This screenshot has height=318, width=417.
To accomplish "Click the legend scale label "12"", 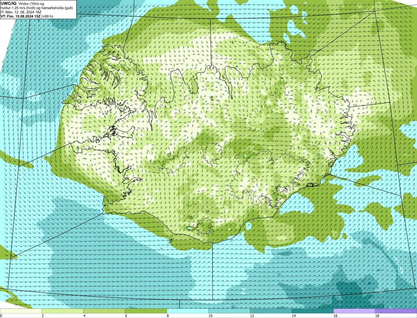I will (252, 316).
